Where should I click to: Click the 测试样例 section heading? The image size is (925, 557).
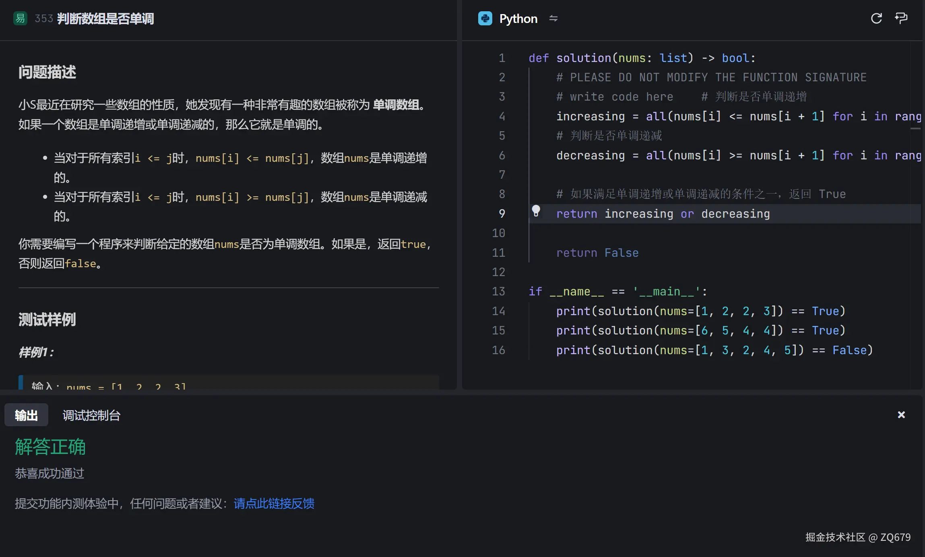47,319
